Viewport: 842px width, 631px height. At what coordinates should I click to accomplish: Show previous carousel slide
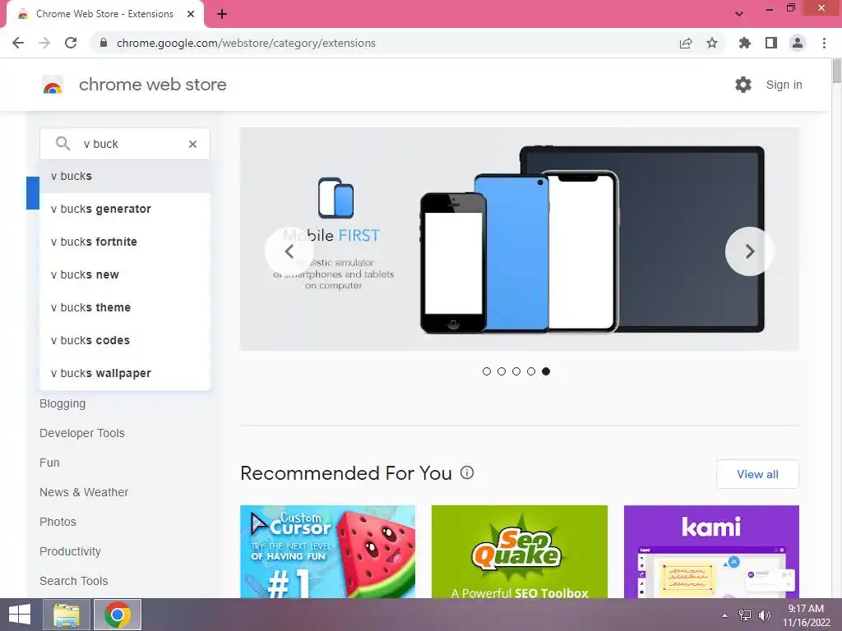[x=289, y=251]
